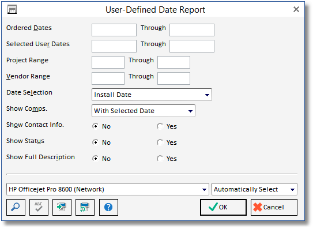Open help with the question mark icon

108,207
